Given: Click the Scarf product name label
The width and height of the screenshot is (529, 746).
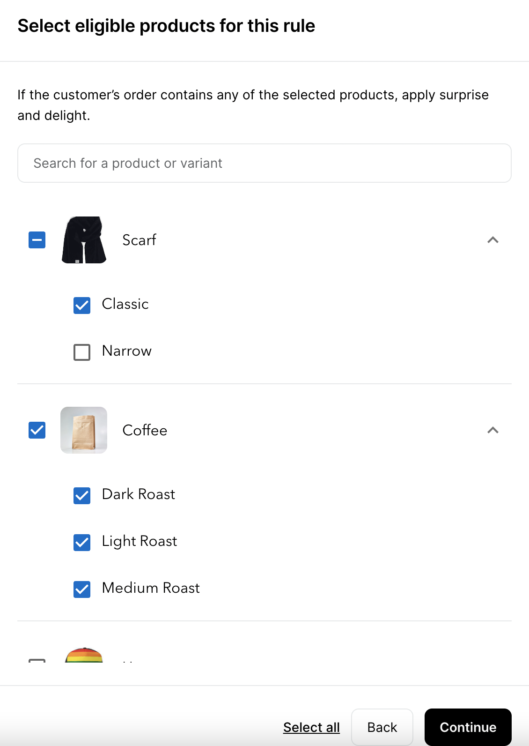Looking at the screenshot, I should pyautogui.click(x=139, y=240).
